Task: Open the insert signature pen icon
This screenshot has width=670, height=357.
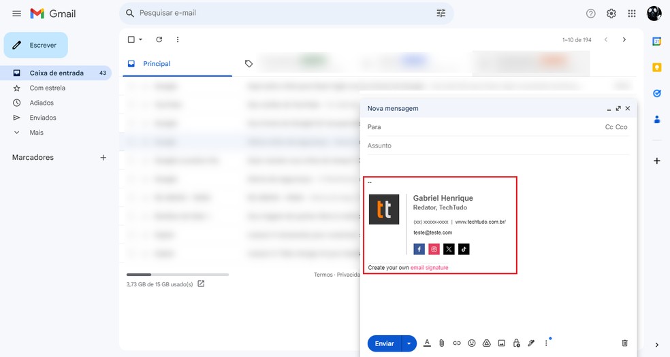Action: point(532,343)
